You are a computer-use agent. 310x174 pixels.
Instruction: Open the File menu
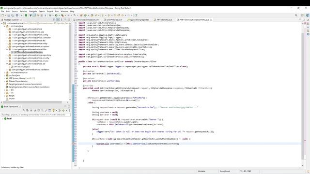(x=2, y=12)
